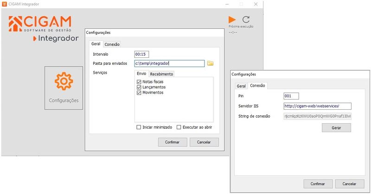
Task: Click the Pin input field
Action: tap(291, 96)
